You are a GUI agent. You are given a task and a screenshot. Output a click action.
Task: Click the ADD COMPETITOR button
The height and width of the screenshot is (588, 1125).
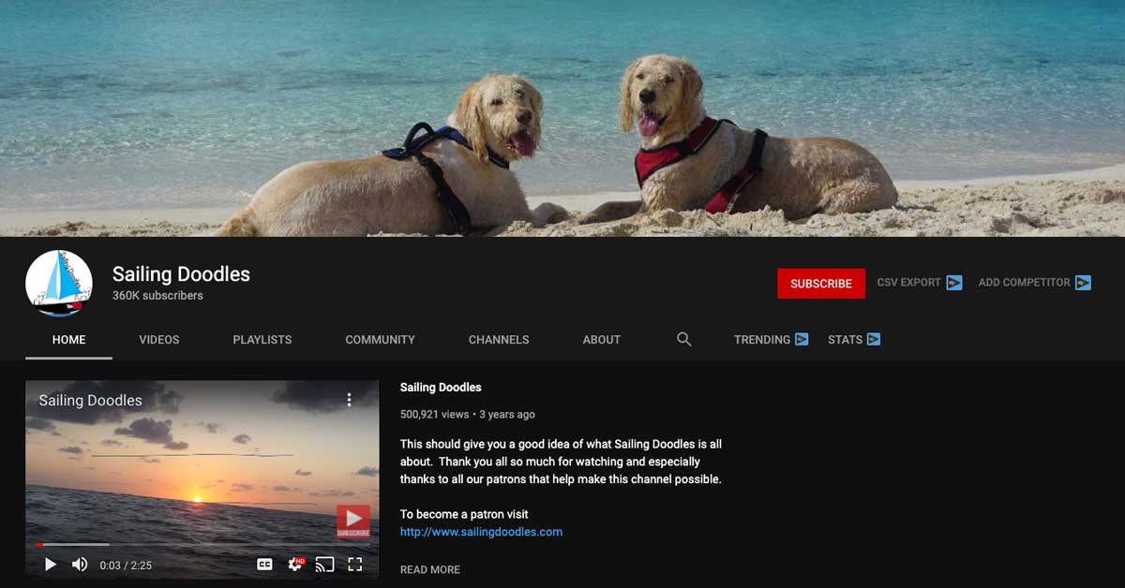tap(1035, 283)
